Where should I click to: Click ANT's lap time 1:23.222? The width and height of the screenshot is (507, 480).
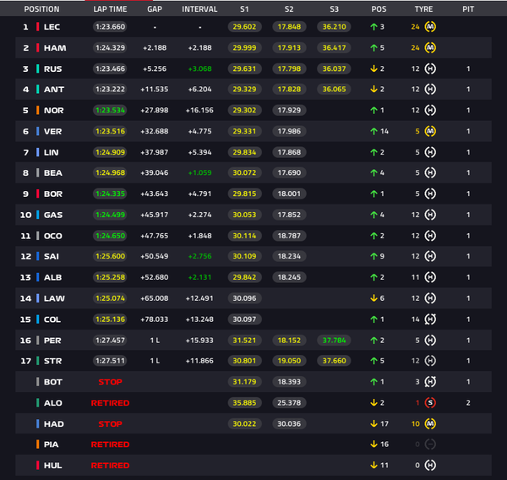click(x=110, y=90)
